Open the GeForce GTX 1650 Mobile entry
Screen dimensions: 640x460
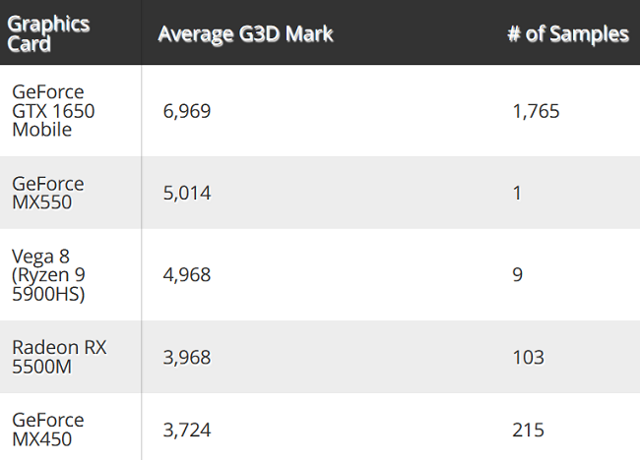[53, 111]
